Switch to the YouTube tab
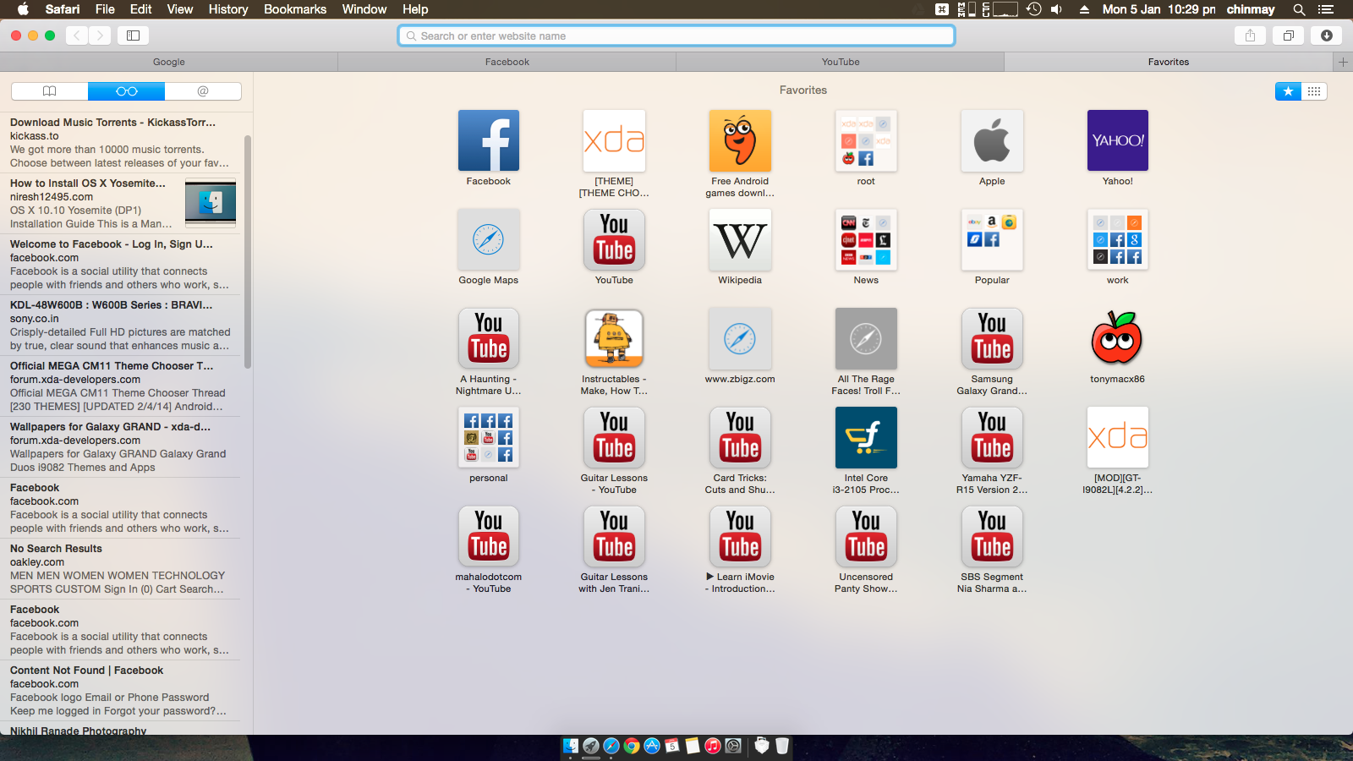Image resolution: width=1353 pixels, height=761 pixels. coord(841,62)
